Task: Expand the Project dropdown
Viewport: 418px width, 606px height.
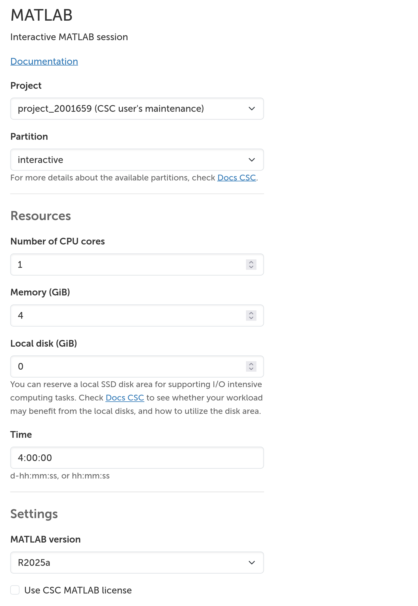Action: coord(137,109)
